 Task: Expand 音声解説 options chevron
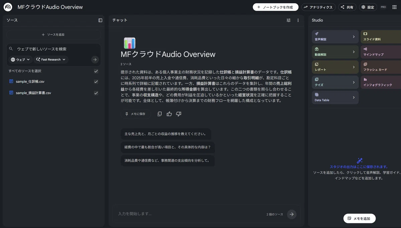354,37
